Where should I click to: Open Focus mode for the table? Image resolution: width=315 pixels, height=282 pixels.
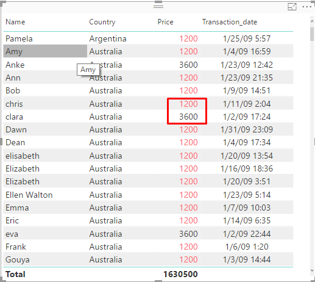(292, 7)
